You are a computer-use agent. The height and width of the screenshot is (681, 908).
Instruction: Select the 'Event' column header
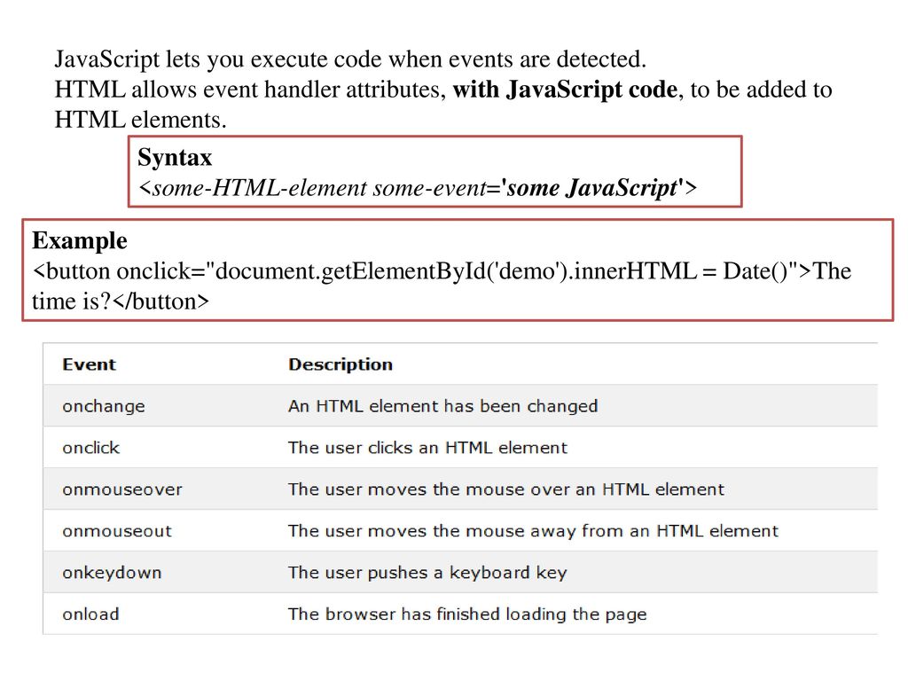click(x=90, y=364)
